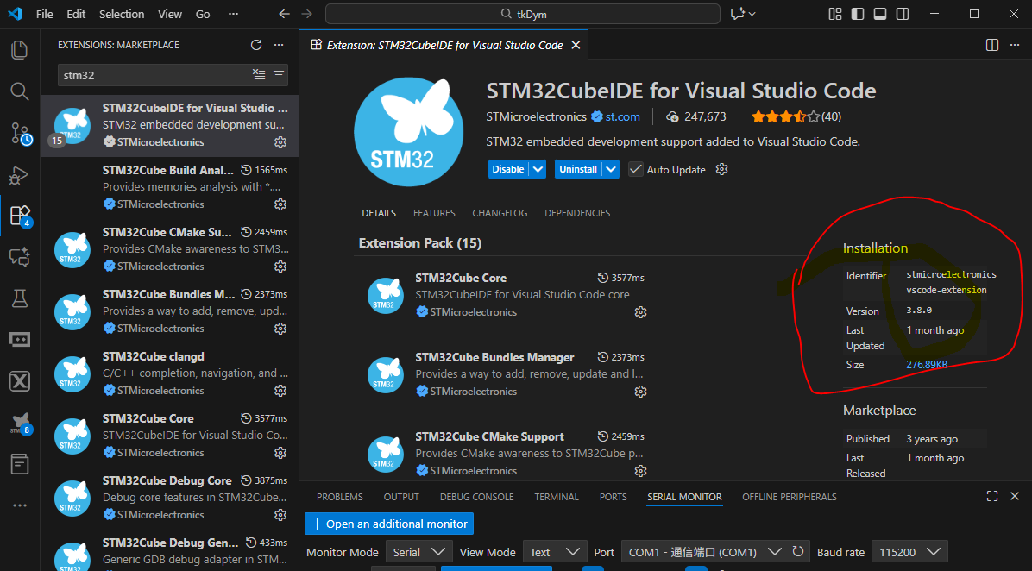Open the st.com publisher link
The height and width of the screenshot is (571, 1032).
622,116
